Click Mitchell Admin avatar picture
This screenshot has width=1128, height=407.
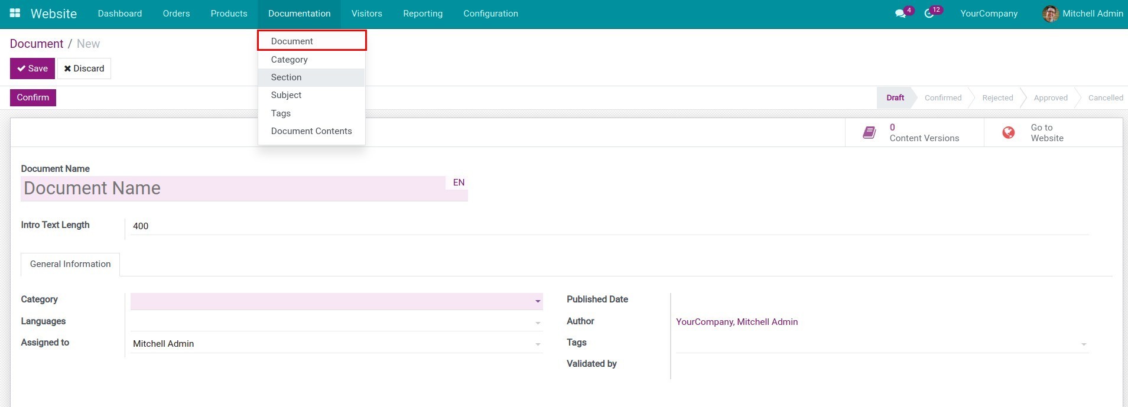point(1050,14)
